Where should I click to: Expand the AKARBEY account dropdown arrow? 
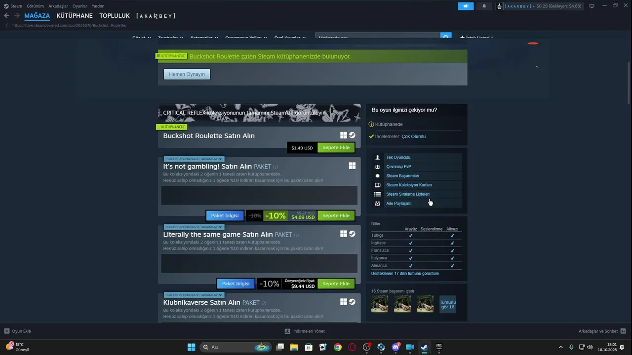533,6
